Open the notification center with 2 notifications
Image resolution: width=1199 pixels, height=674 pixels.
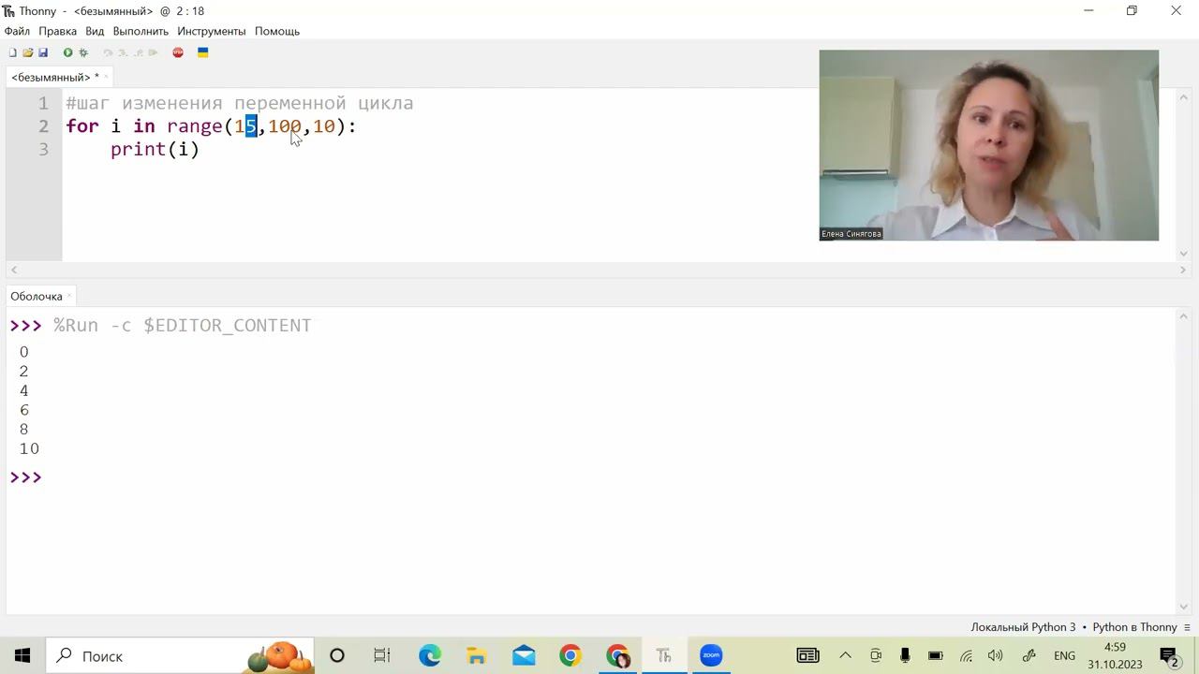click(x=1169, y=655)
